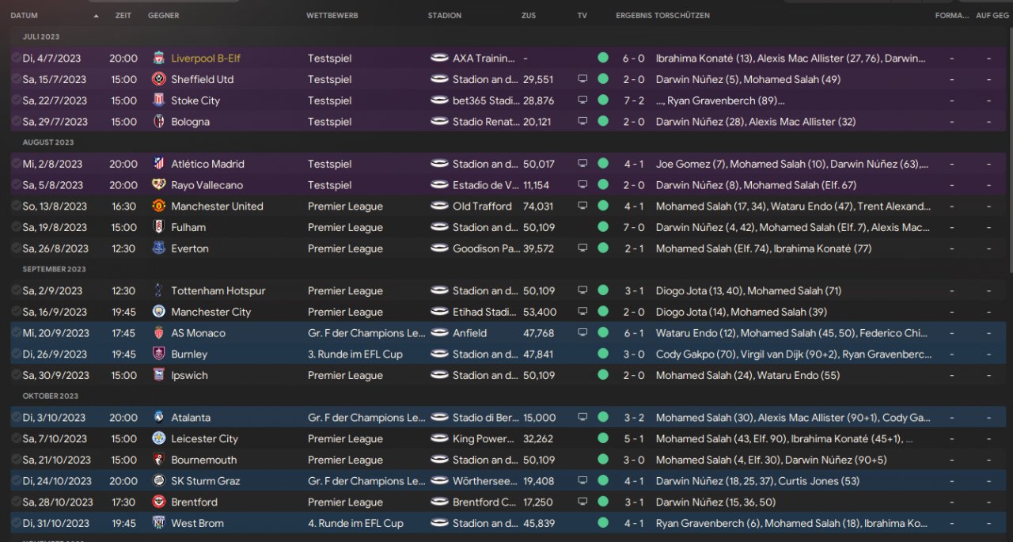
Task: Toggle the checkmark beside the 31/10/2023 fixture
Action: click(16, 523)
